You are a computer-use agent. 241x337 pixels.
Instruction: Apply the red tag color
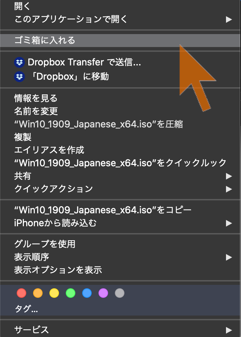click(x=21, y=293)
